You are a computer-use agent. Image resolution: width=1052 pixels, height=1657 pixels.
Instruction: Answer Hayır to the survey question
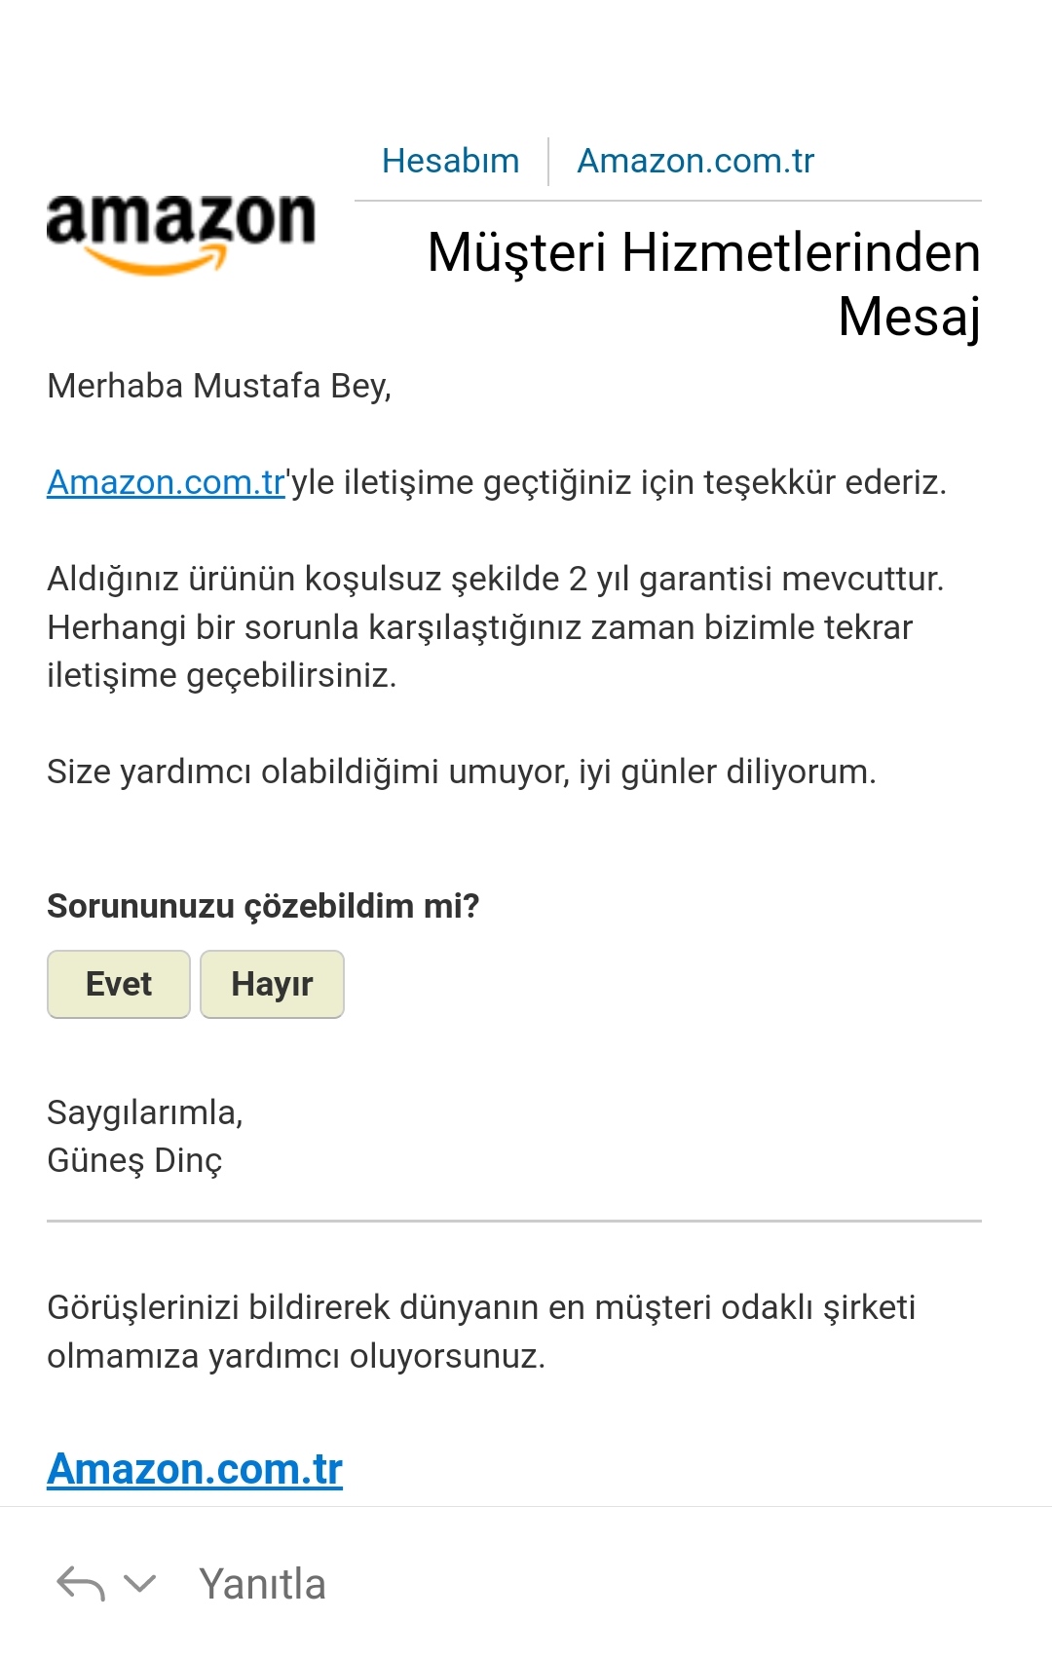point(272,984)
